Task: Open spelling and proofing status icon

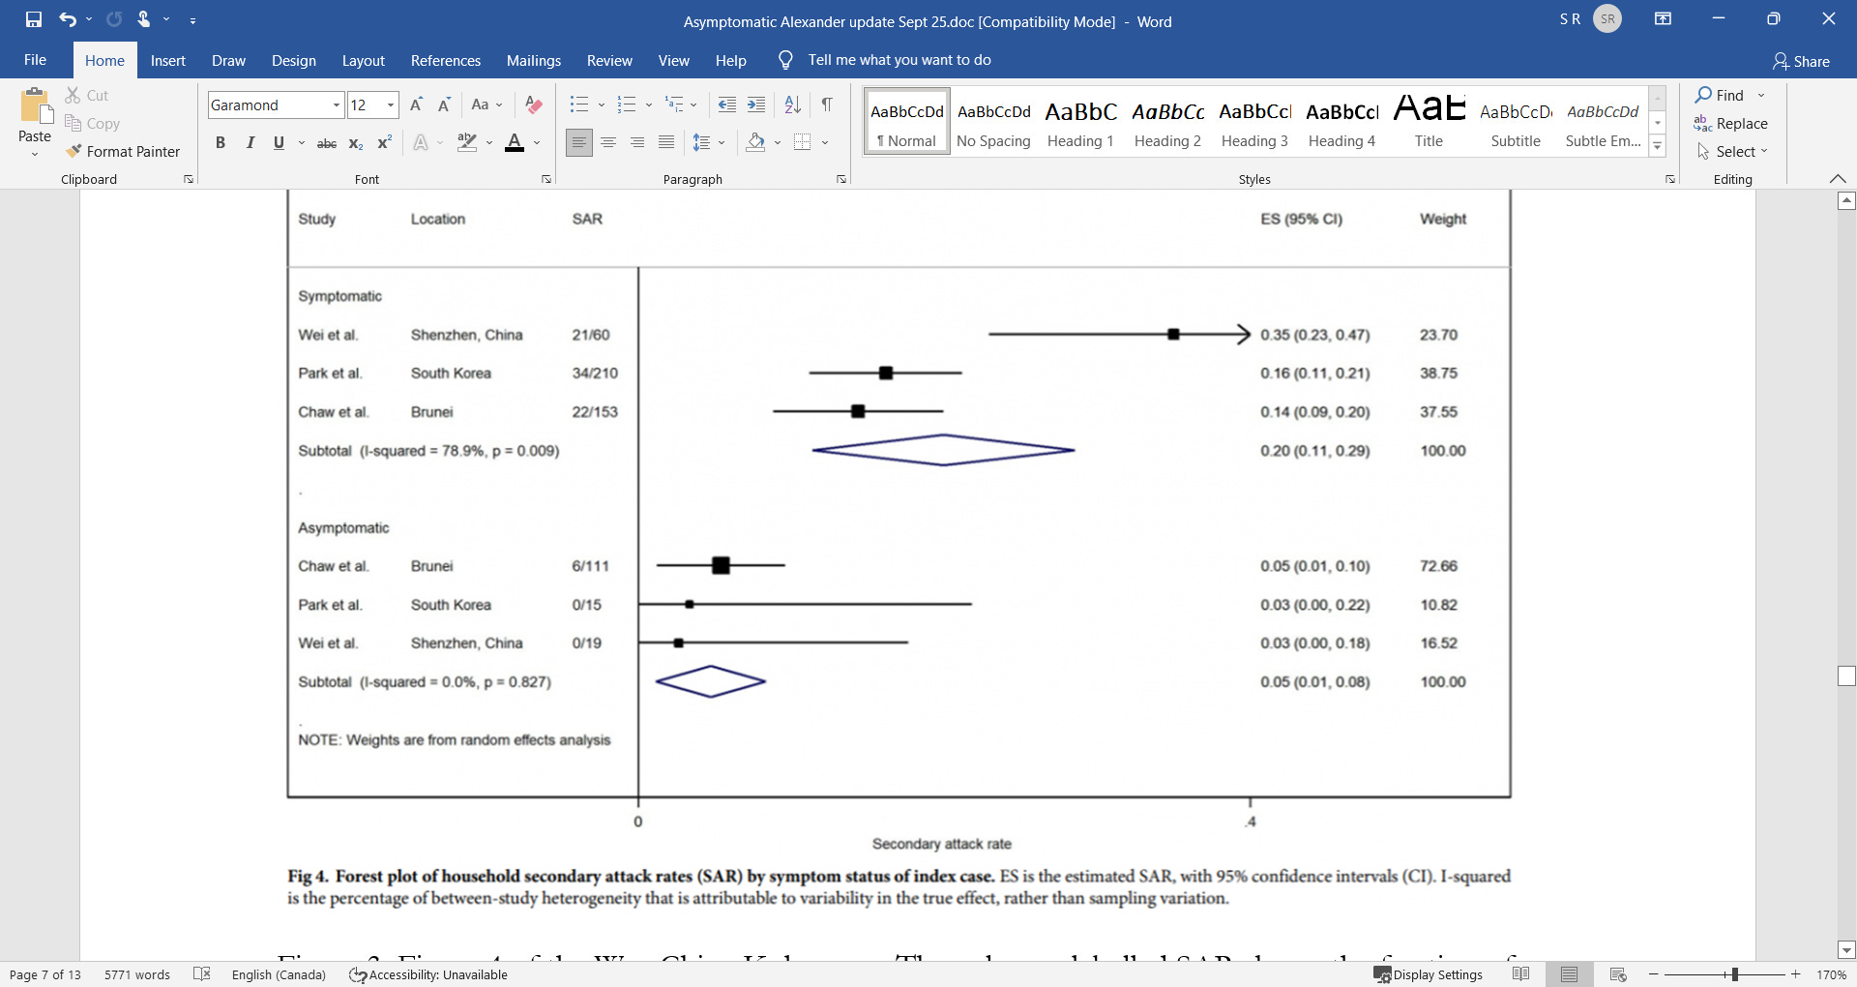Action: 201,974
